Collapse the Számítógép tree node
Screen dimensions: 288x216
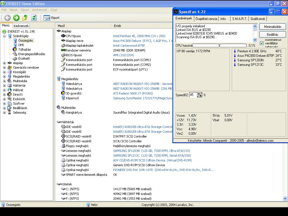pyautogui.click(x=4, y=36)
